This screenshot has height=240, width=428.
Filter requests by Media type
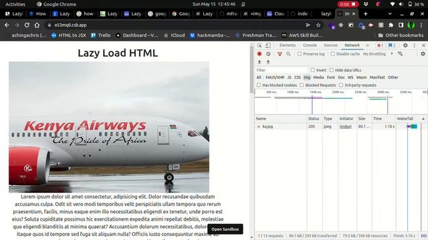[318, 77]
